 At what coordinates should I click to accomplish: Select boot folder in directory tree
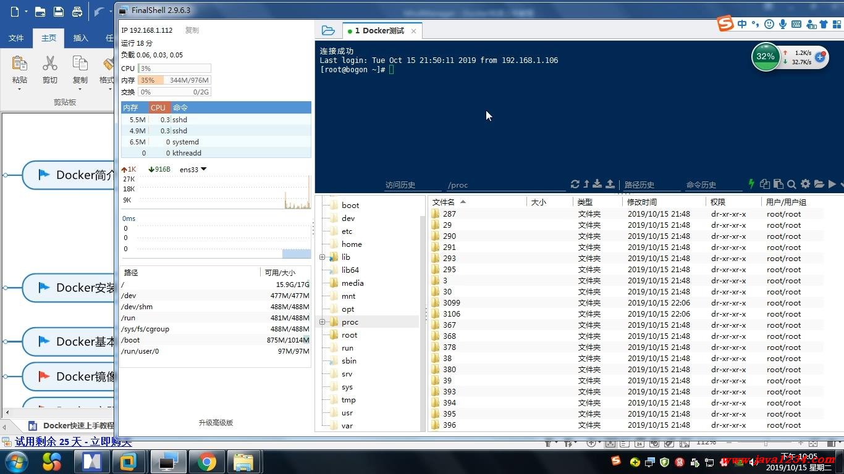350,206
